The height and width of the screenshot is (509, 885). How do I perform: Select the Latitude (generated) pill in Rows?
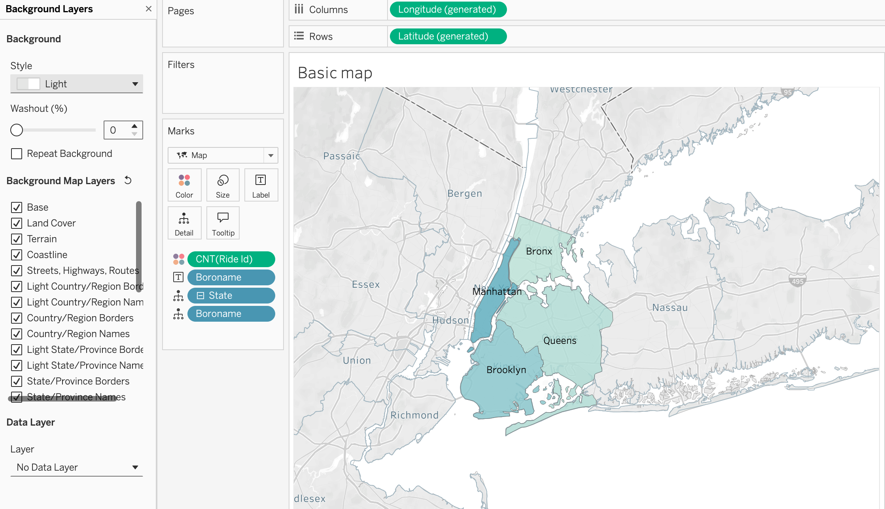tap(448, 36)
